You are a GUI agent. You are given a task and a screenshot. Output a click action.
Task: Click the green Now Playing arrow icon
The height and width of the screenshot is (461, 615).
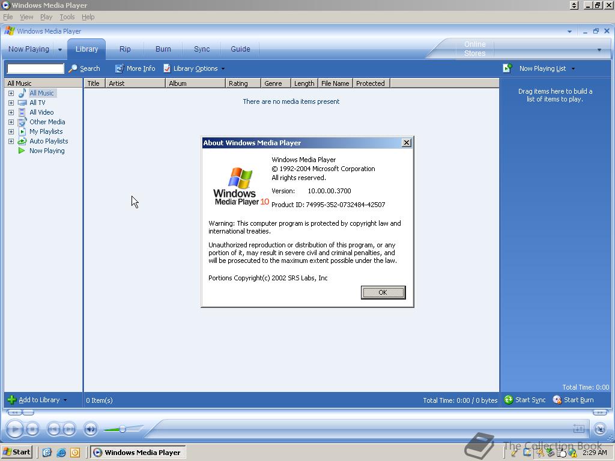22,151
